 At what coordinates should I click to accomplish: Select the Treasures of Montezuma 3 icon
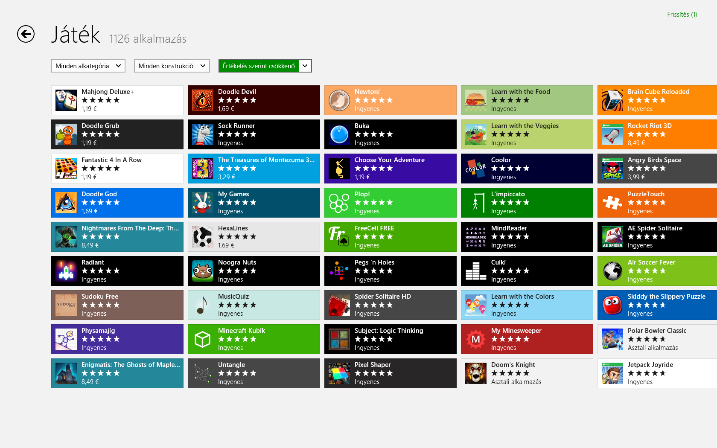click(203, 169)
